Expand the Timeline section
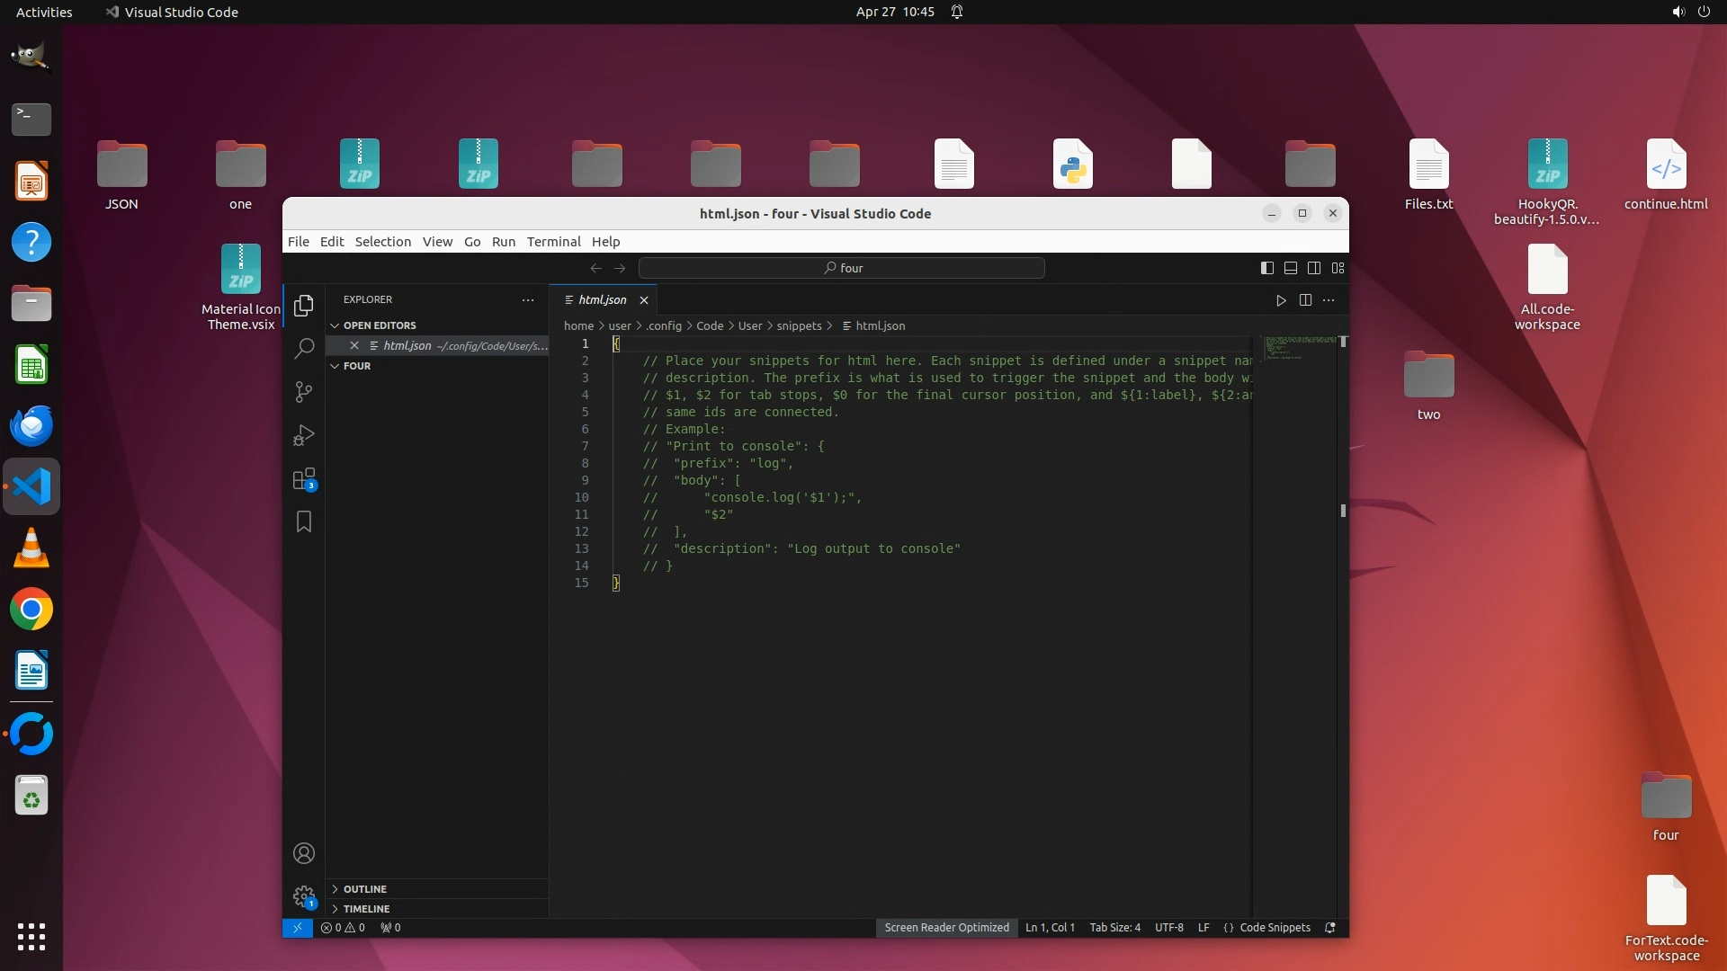Screen dimensions: 1727x971 pyautogui.click(x=366, y=909)
